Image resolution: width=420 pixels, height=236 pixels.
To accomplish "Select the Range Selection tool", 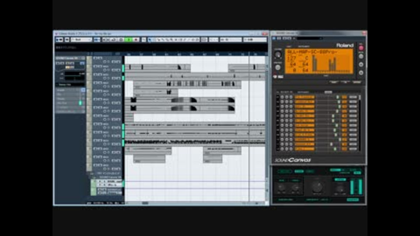I will [154, 40].
